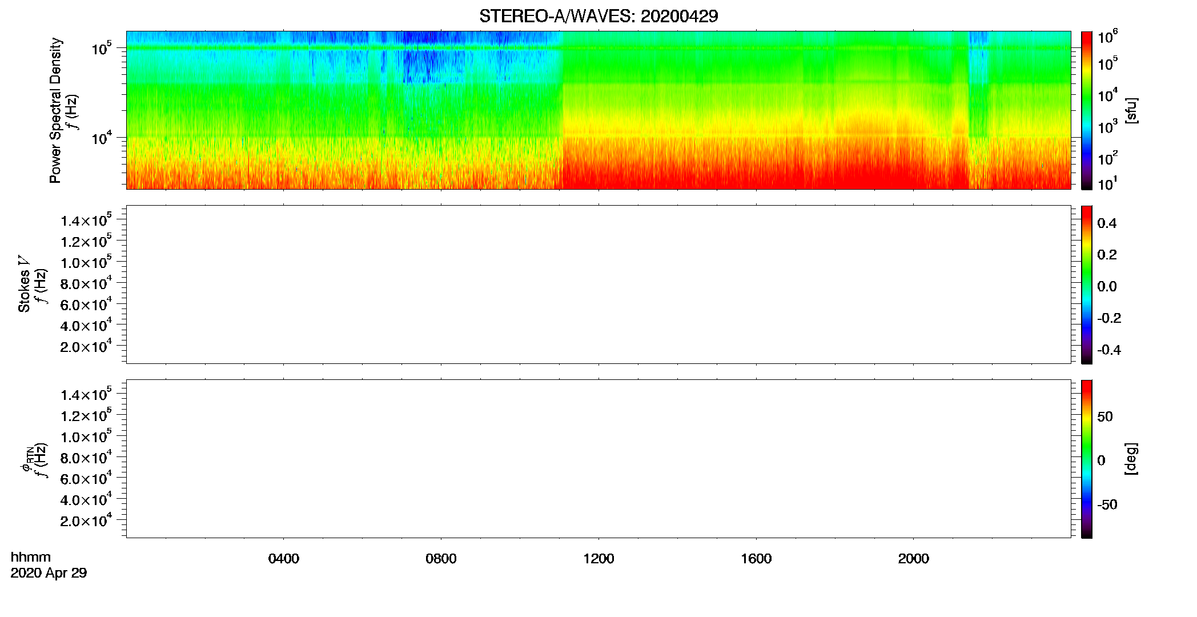Click the hhmm axis unit label

coord(31,557)
